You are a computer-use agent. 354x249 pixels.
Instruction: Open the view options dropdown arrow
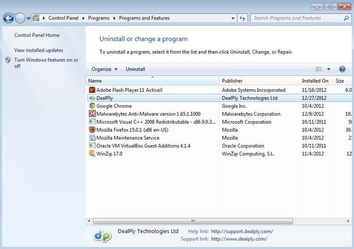click(x=329, y=69)
